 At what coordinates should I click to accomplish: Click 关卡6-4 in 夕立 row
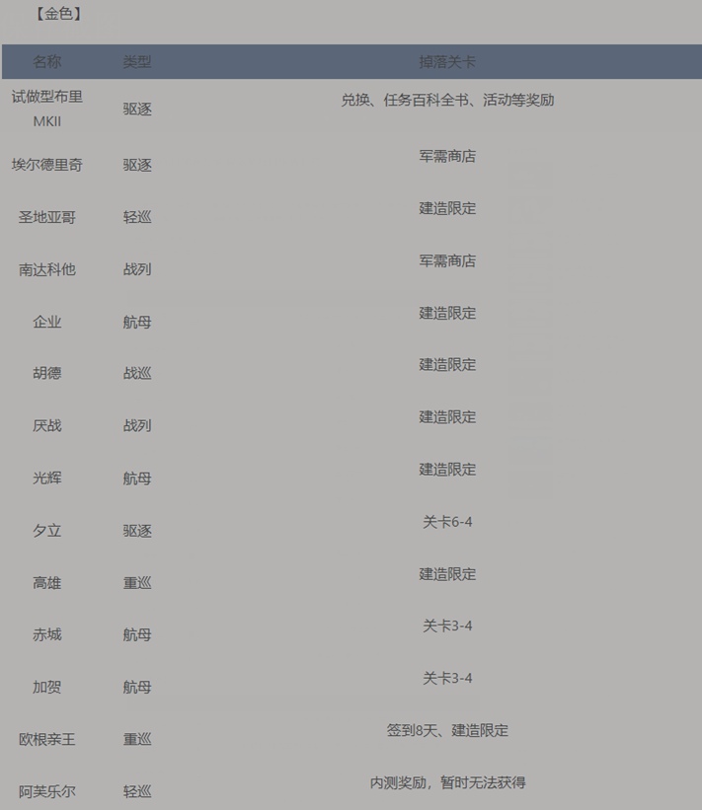447,522
